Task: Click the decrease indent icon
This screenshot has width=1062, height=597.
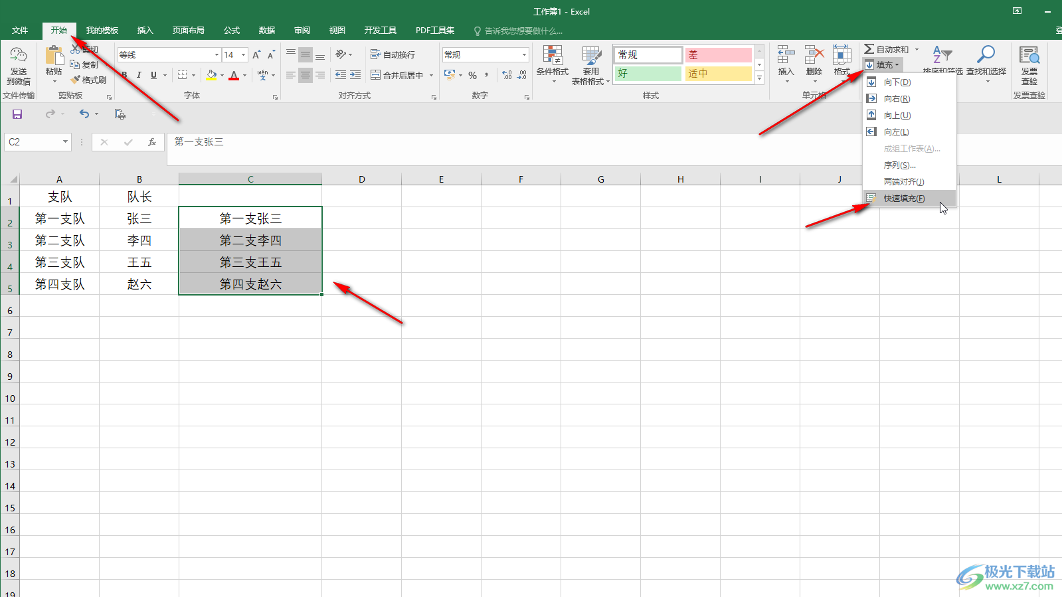Action: [341, 75]
